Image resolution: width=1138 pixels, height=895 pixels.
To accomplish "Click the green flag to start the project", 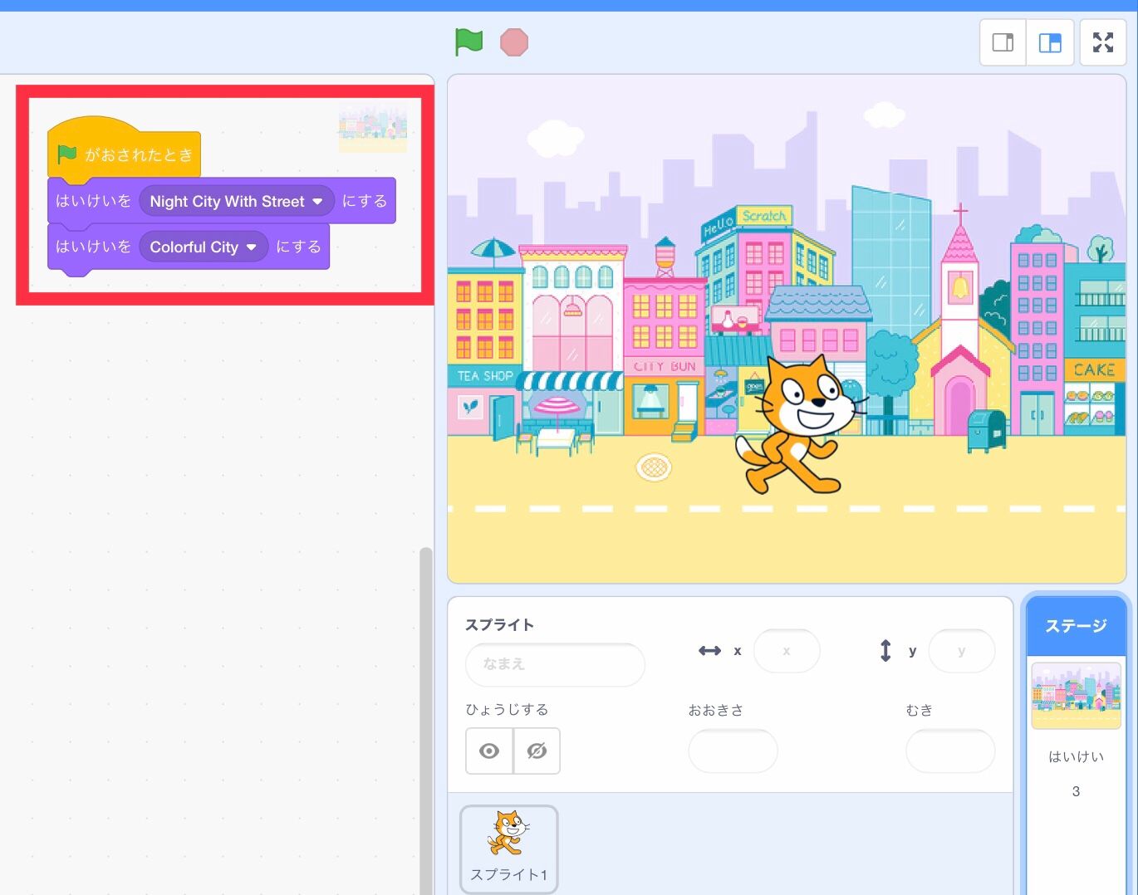I will point(468,42).
